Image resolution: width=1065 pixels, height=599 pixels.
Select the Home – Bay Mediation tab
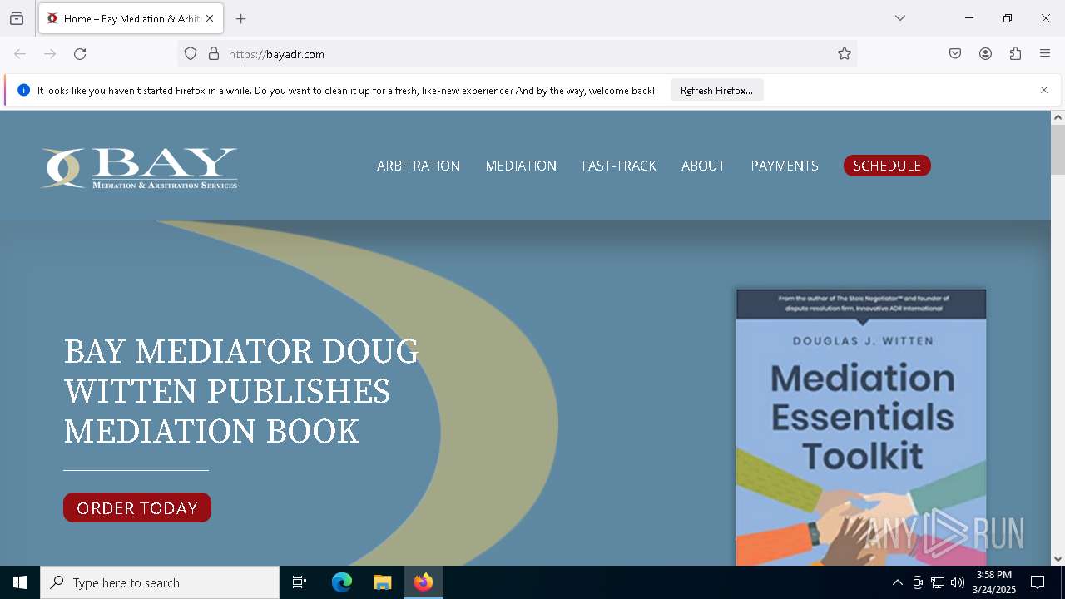click(131, 18)
